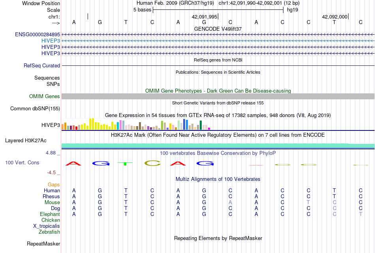Click the OMIM Genes track label
Screen dimensions: 375x253
pos(45,97)
